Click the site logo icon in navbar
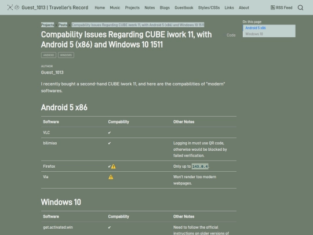This screenshot has height=235, width=313. point(10,8)
